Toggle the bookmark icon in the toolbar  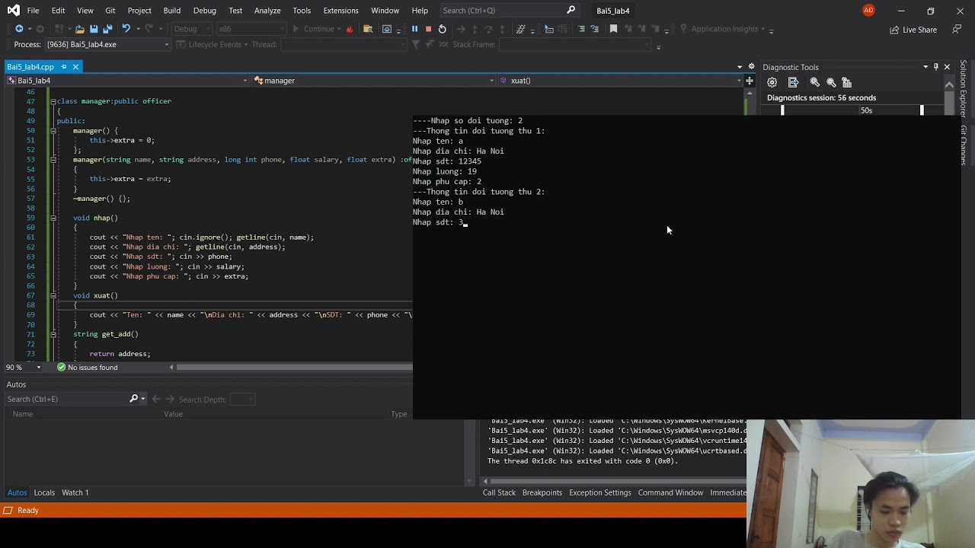613,29
